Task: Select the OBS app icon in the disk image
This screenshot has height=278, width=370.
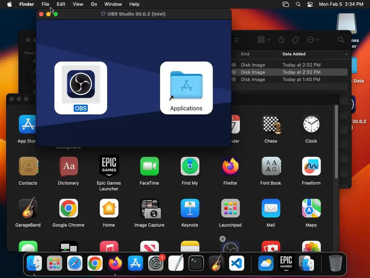Action: pyautogui.click(x=81, y=84)
